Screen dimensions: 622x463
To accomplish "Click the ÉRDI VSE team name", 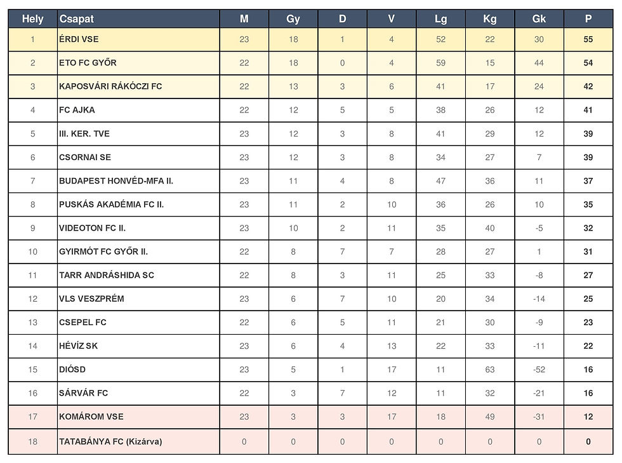I will pos(79,39).
